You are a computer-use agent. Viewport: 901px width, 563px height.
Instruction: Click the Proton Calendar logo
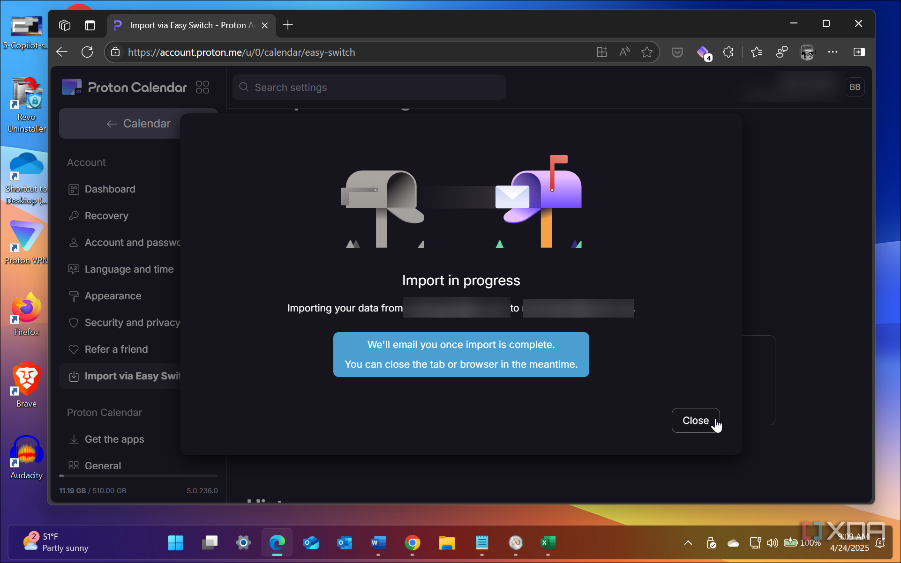pos(124,87)
